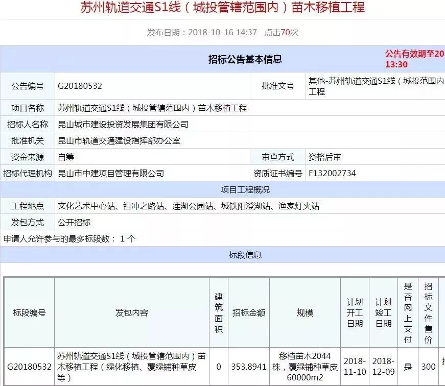Click the page title about 苗木移植工程
The image size is (445, 386).
(x=223, y=8)
